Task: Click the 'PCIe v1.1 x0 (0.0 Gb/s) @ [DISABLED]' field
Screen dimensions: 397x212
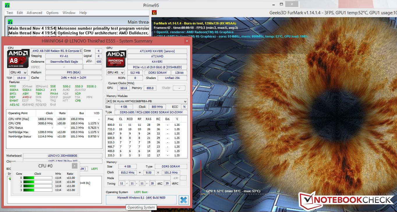Action: coord(157,67)
